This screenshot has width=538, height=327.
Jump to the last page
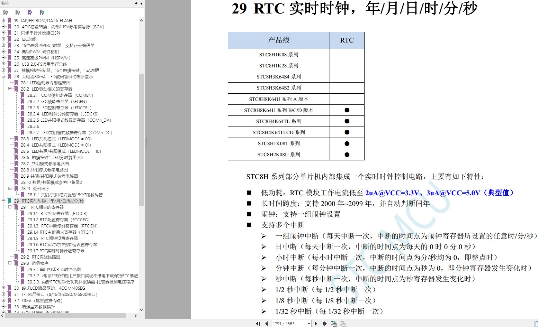[x=324, y=324]
